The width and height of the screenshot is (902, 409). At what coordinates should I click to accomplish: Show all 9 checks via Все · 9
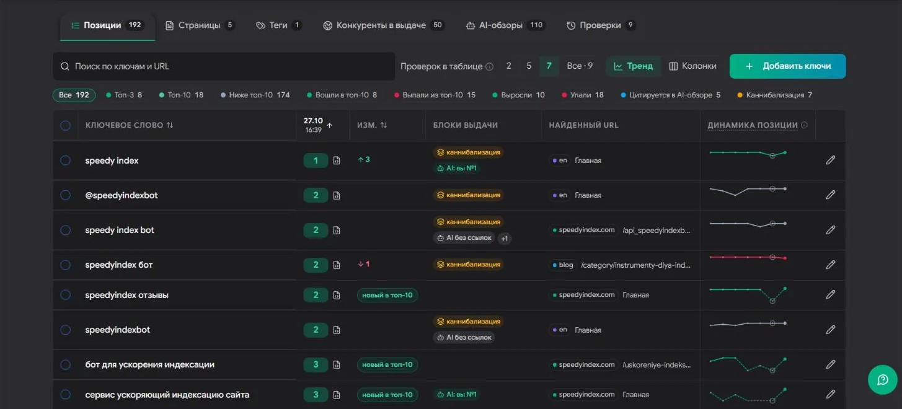(580, 66)
